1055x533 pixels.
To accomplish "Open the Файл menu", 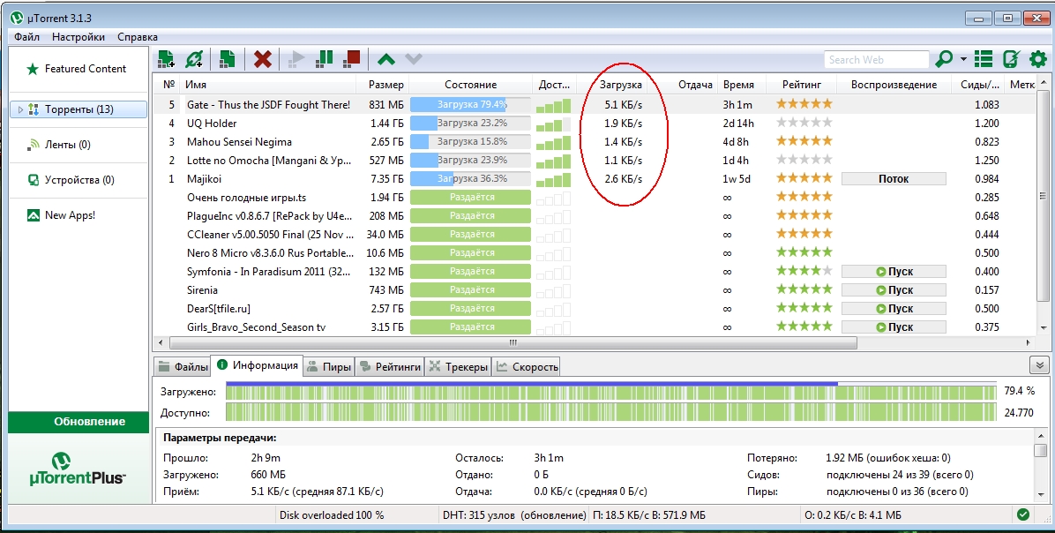I will [x=27, y=37].
